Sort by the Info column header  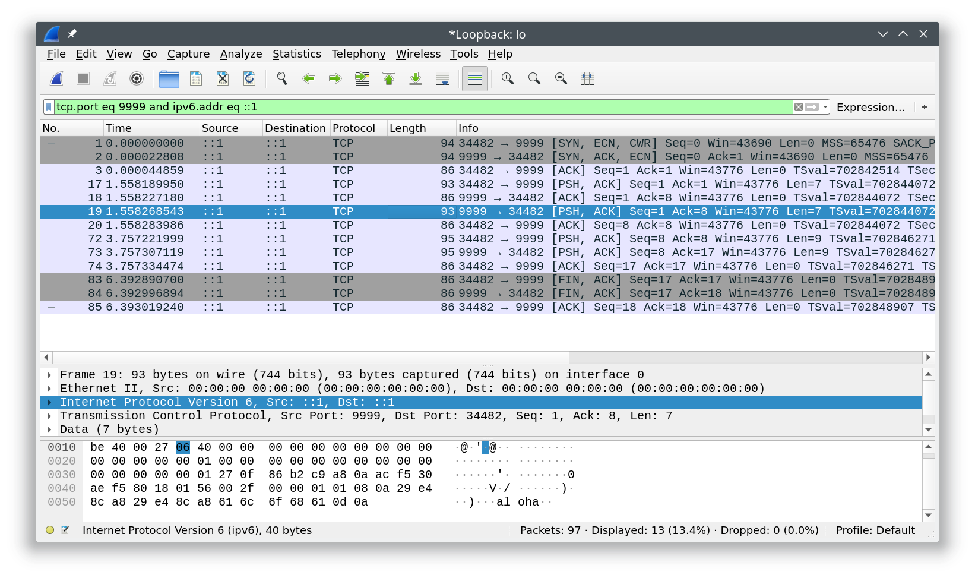click(x=695, y=128)
